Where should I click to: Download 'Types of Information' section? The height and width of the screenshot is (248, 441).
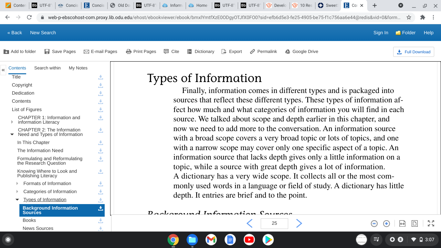pyautogui.click(x=100, y=200)
